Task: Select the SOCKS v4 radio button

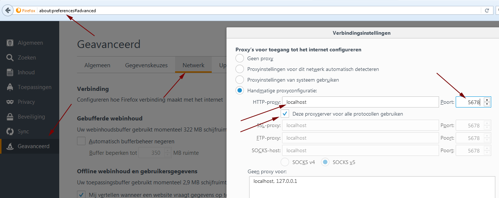Action: coord(285,162)
